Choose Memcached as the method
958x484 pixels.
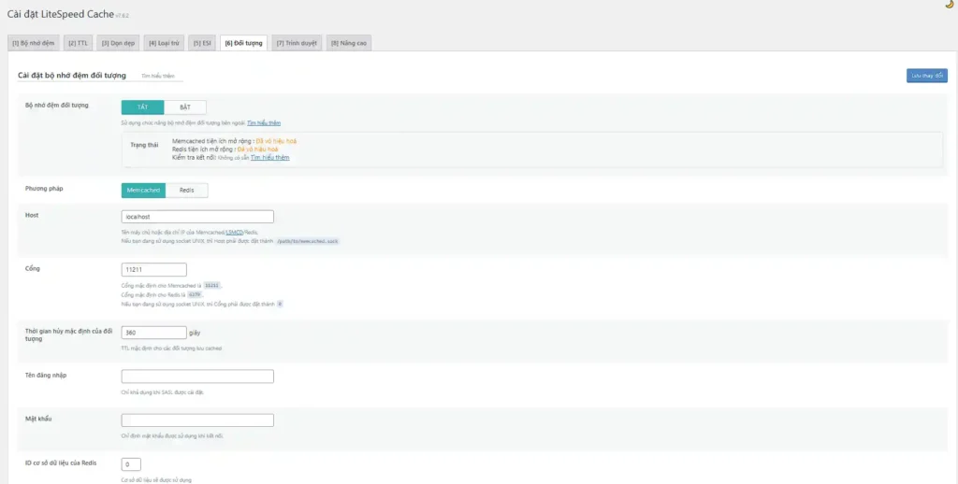click(143, 191)
